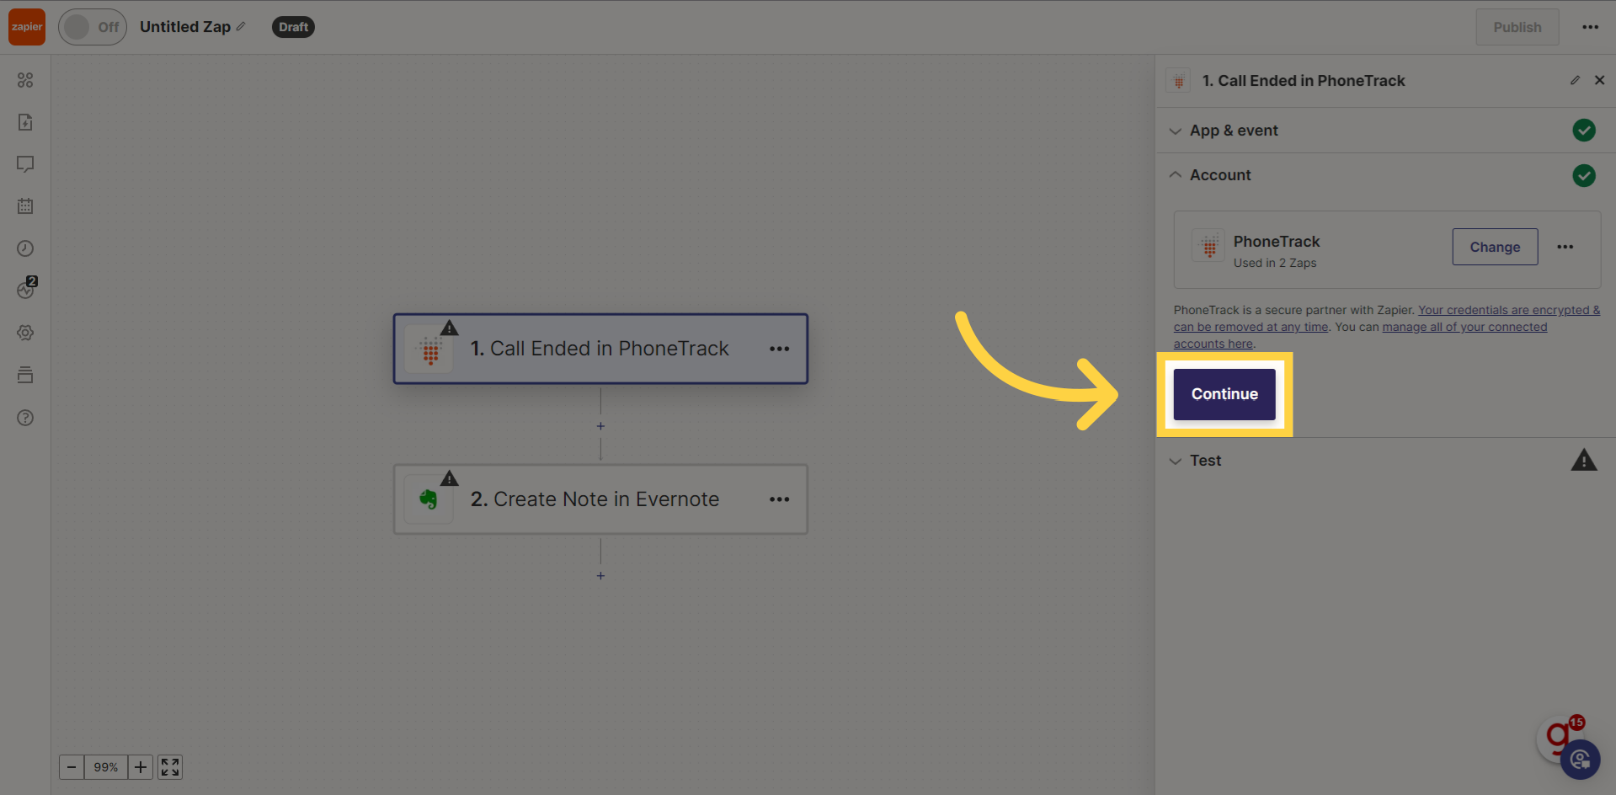Screen dimensions: 1616x795
Task: Click the App & event green checkmark
Action: 1583,131
